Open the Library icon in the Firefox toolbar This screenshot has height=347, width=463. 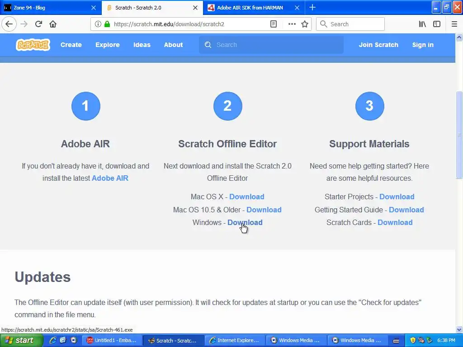pyautogui.click(x=422, y=24)
